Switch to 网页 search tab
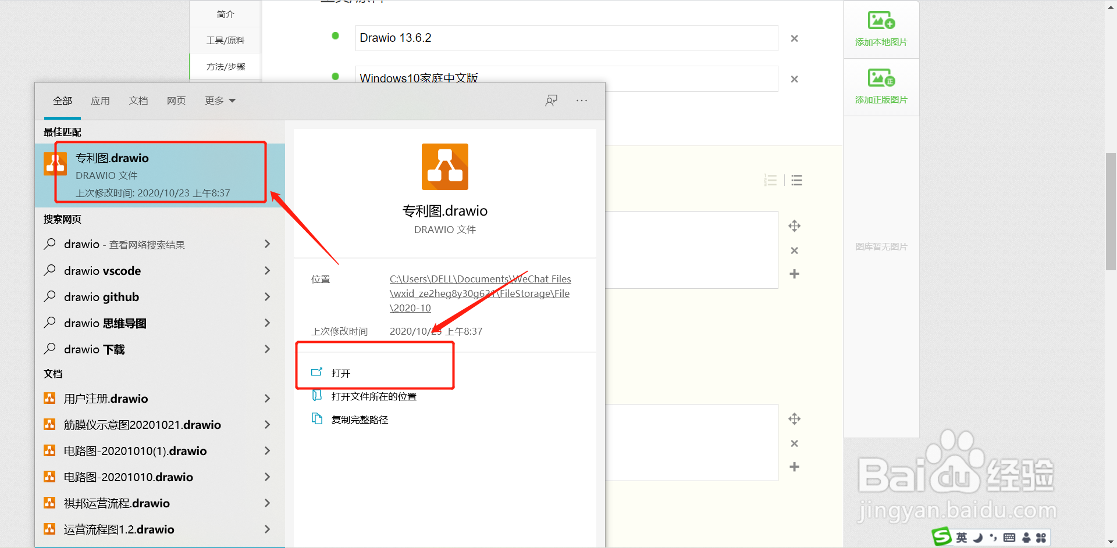1117x548 pixels. [x=176, y=101]
